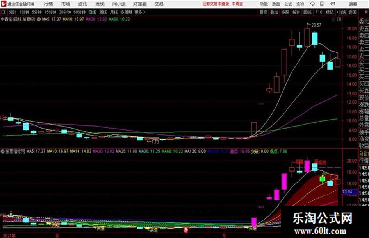This screenshot has height=238, width=369.
Task: Click MA14: 14.83 in the indicator header
Action: 80,151
